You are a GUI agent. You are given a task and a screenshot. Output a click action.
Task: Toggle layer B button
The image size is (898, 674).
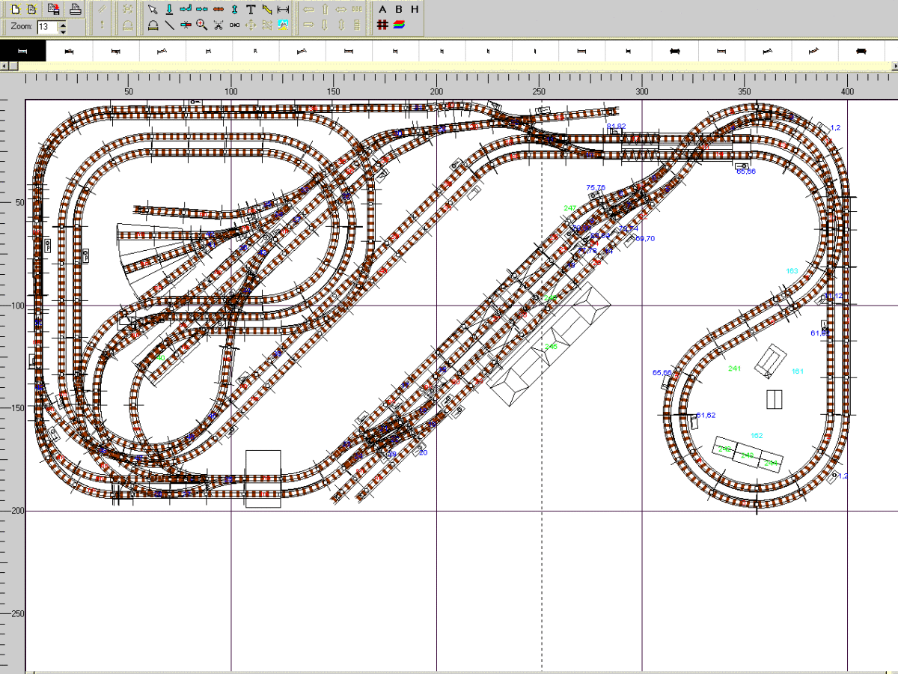click(399, 9)
